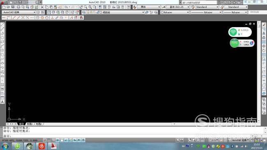Open the Properties palette icon

(100, 7)
